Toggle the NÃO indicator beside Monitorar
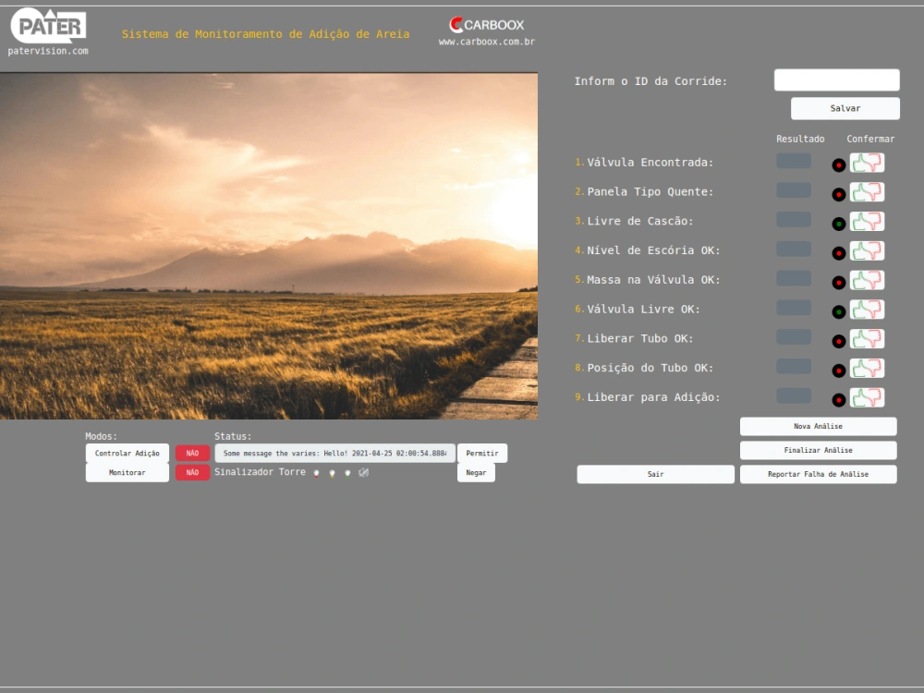 [x=192, y=472]
